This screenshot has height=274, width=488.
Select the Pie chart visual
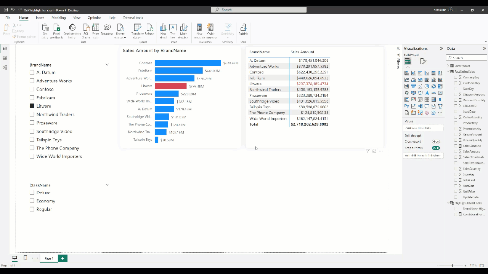coord(427,86)
